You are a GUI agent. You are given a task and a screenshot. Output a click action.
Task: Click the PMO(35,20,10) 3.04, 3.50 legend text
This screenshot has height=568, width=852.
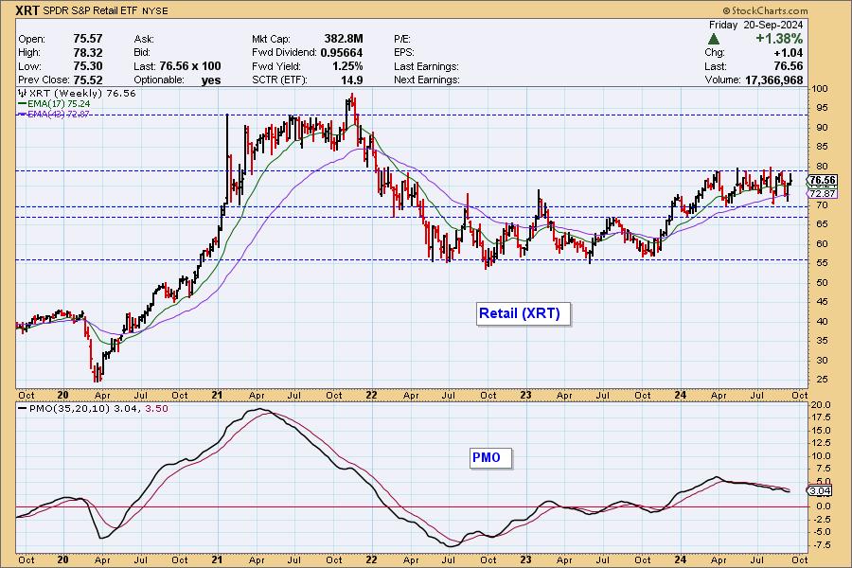point(98,409)
